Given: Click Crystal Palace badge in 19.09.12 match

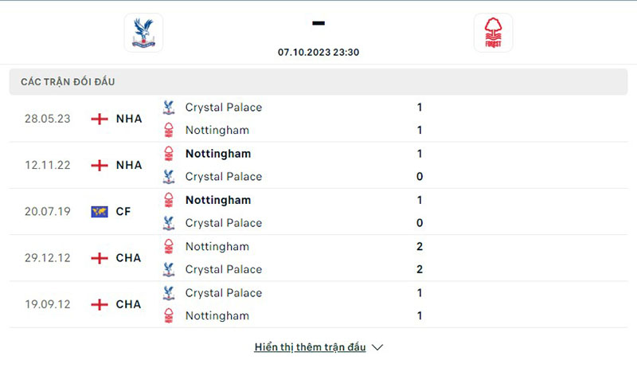Looking at the screenshot, I should coord(169,293).
